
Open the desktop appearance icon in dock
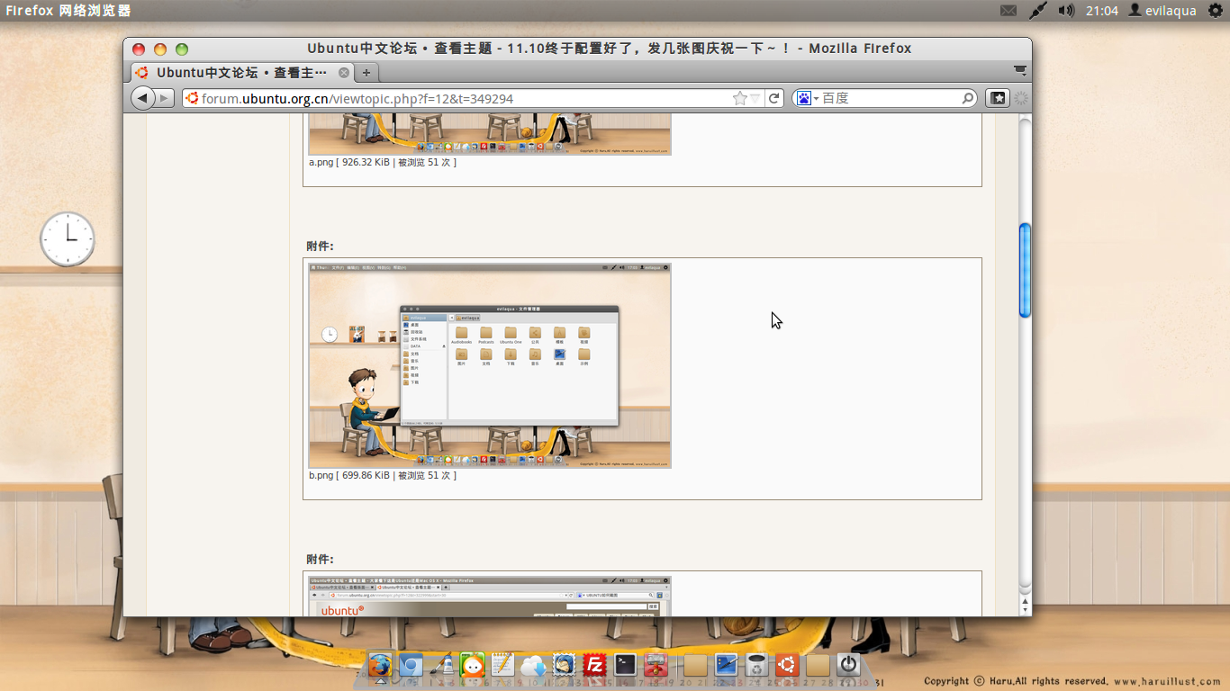(726, 666)
